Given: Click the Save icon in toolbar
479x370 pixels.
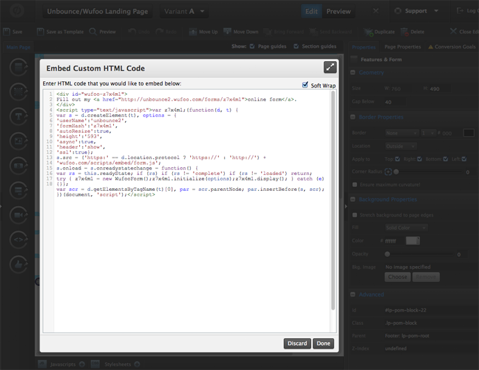Looking at the screenshot, I should coord(7,31).
